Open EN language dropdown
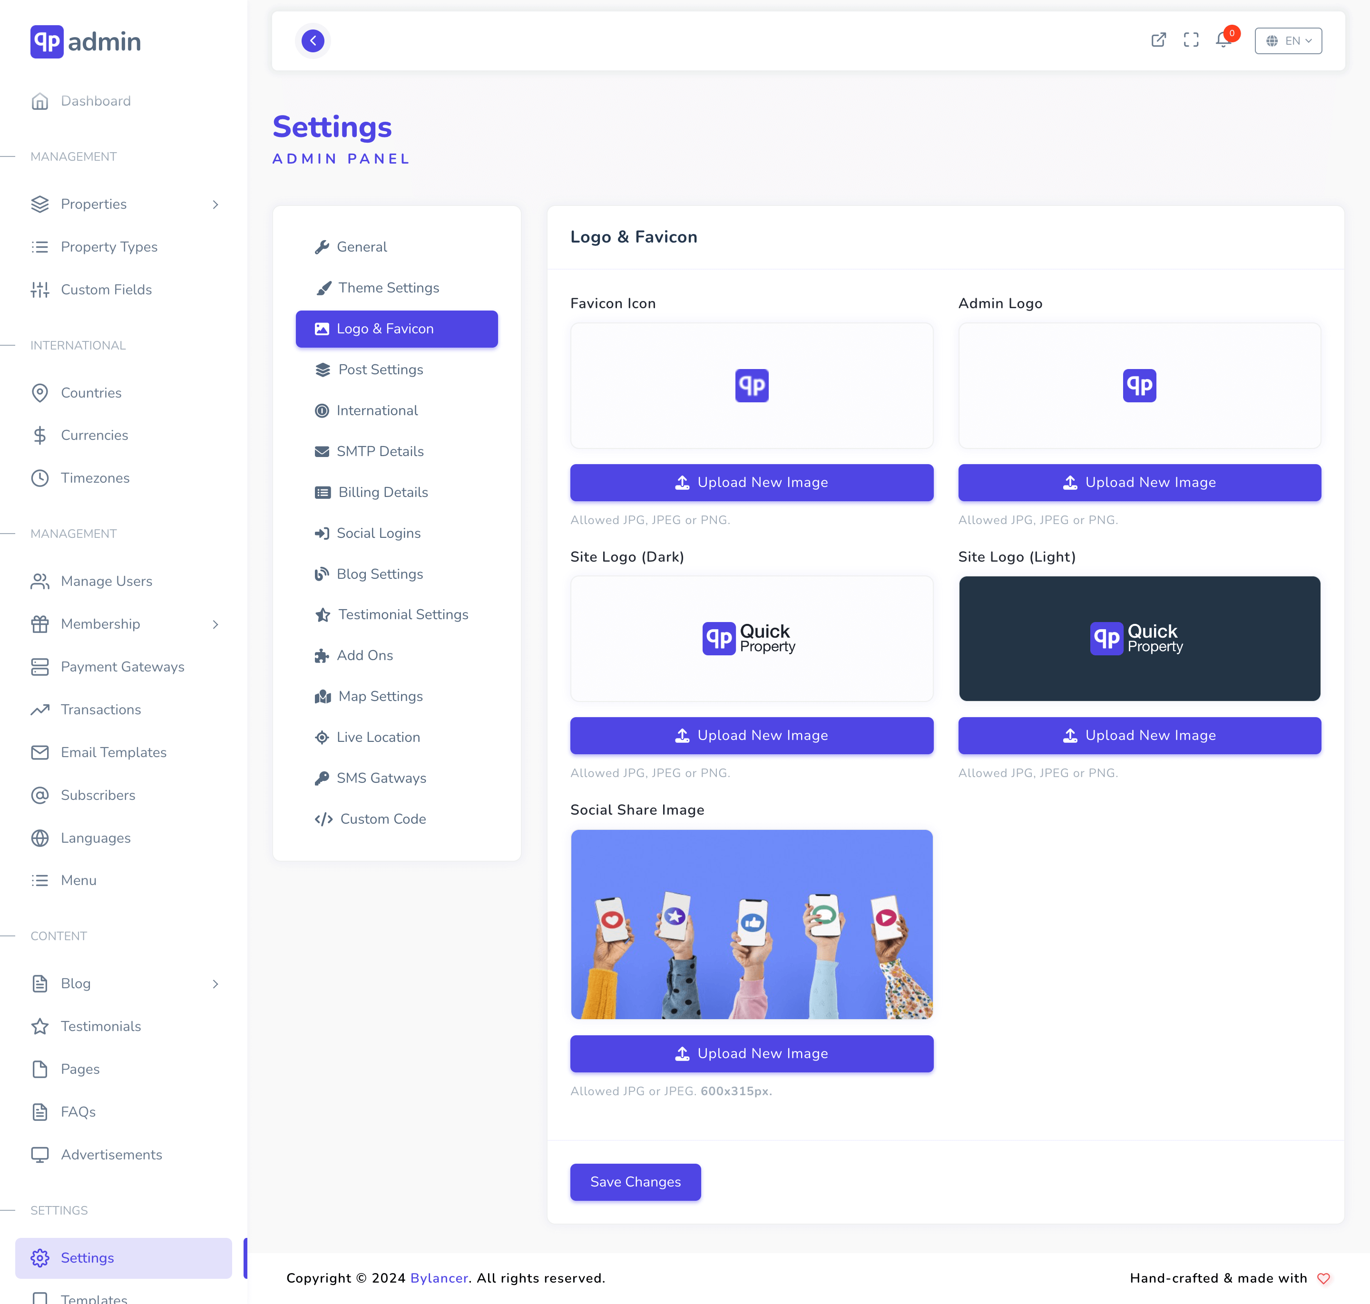Screen dimensions: 1370x1304 1288,41
